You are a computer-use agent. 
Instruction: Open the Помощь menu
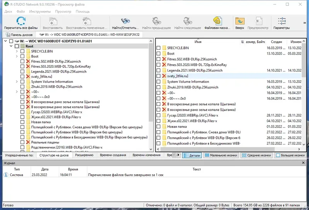click(83, 12)
